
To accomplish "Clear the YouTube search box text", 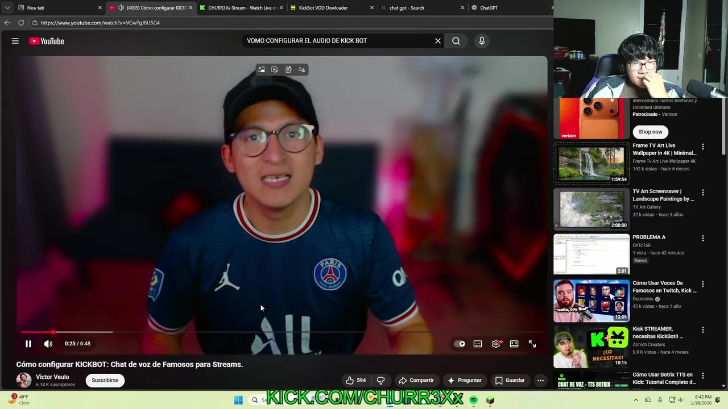I will coord(438,41).
